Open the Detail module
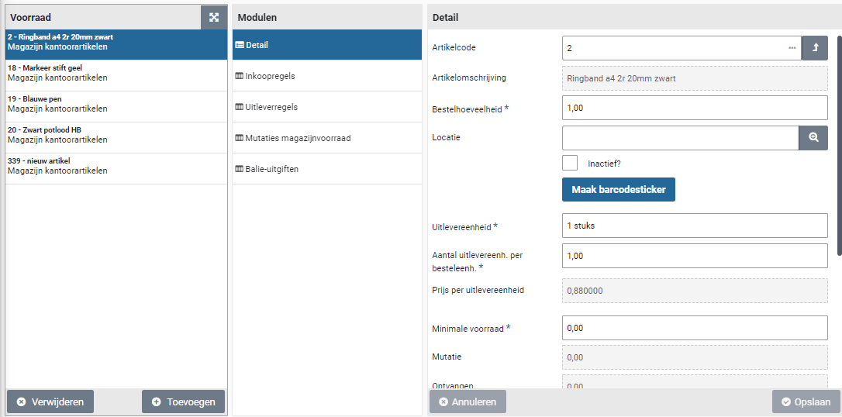 coord(326,45)
